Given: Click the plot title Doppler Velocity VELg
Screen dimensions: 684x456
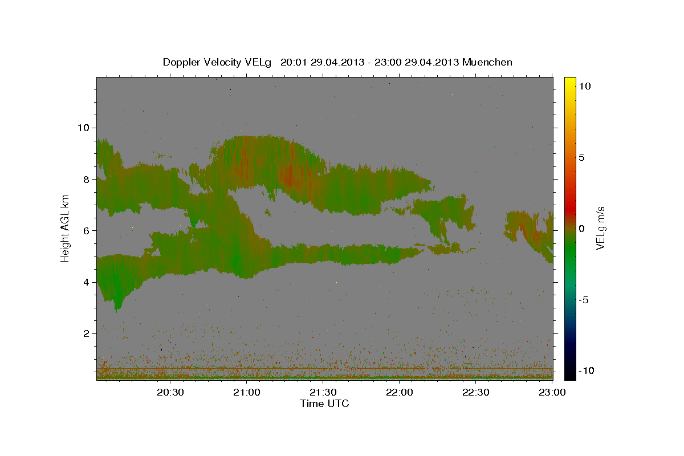Looking at the screenshot, I should point(218,62).
